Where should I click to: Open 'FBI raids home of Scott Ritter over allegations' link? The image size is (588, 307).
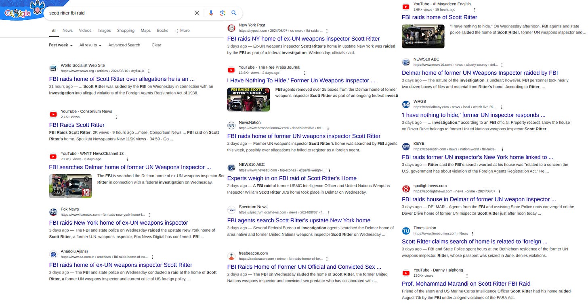pos(122,79)
